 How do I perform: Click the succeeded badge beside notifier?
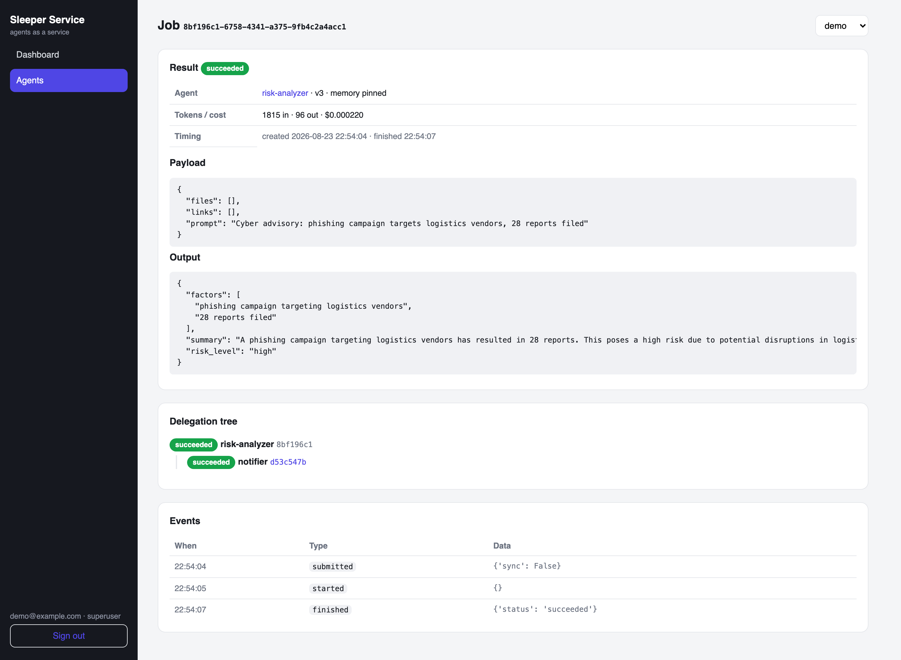pos(211,462)
